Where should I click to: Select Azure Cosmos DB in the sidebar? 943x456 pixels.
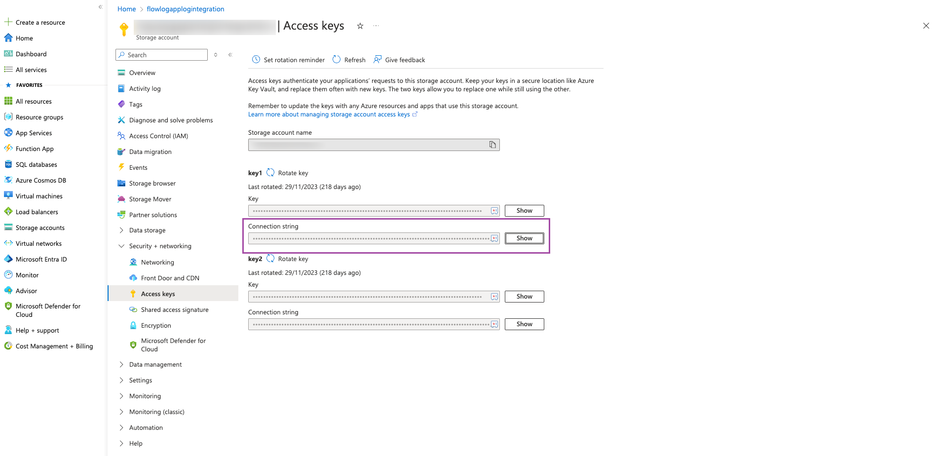click(40, 180)
